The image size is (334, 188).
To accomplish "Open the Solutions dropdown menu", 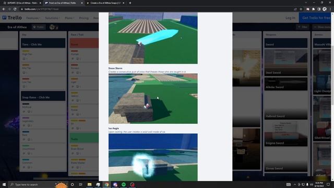I will [52, 18].
